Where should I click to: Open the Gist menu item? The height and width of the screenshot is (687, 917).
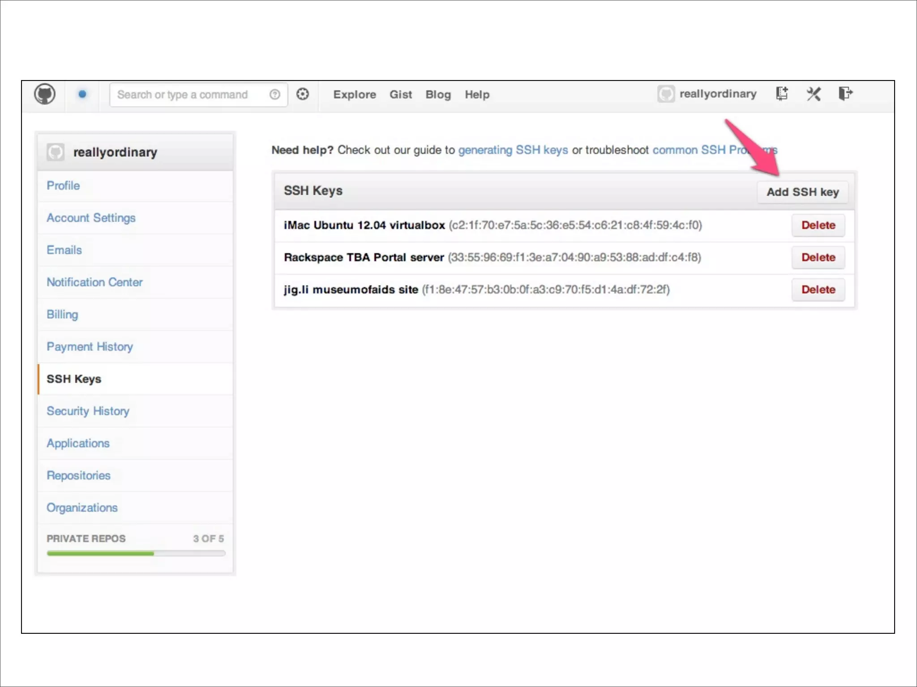(400, 94)
